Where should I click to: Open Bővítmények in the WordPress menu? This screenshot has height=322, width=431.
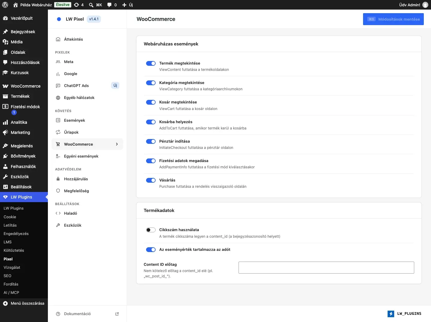[x=24, y=156]
